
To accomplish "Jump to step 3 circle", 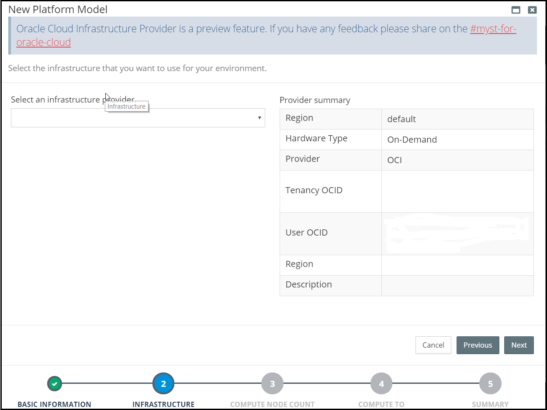I will click(272, 384).
